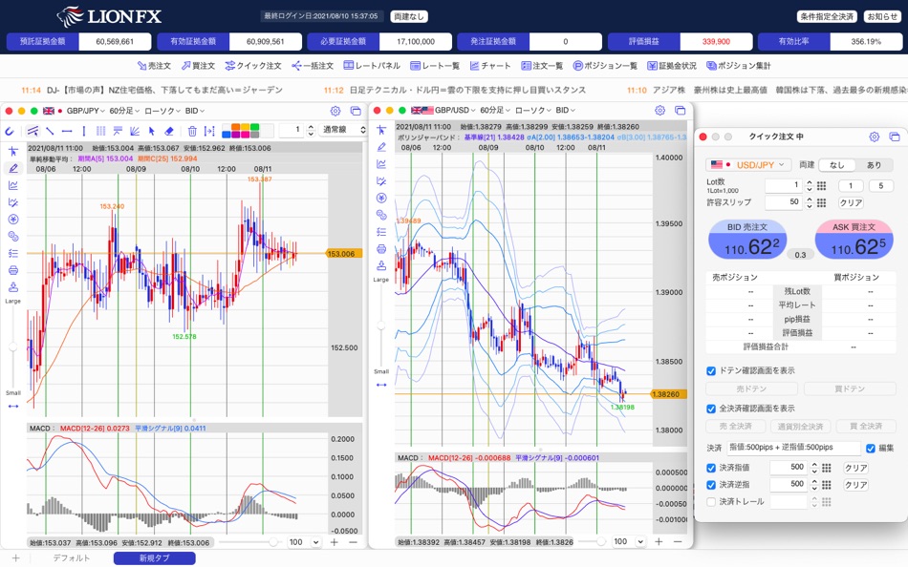This screenshot has width=908, height=567.
Task: Toggle 両建 to あり
Action: (x=874, y=165)
